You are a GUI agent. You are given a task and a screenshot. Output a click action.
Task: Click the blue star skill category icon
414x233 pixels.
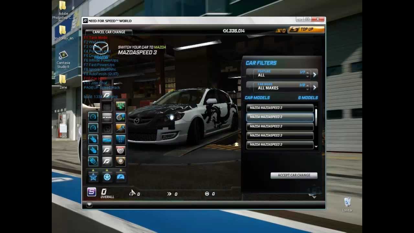coord(93,177)
